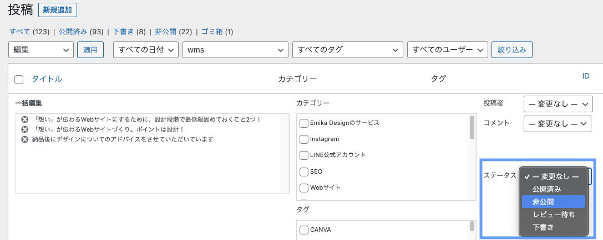Check the CANVA tag checkbox
Image resolution: width=603 pixels, height=240 pixels.
[x=304, y=229]
